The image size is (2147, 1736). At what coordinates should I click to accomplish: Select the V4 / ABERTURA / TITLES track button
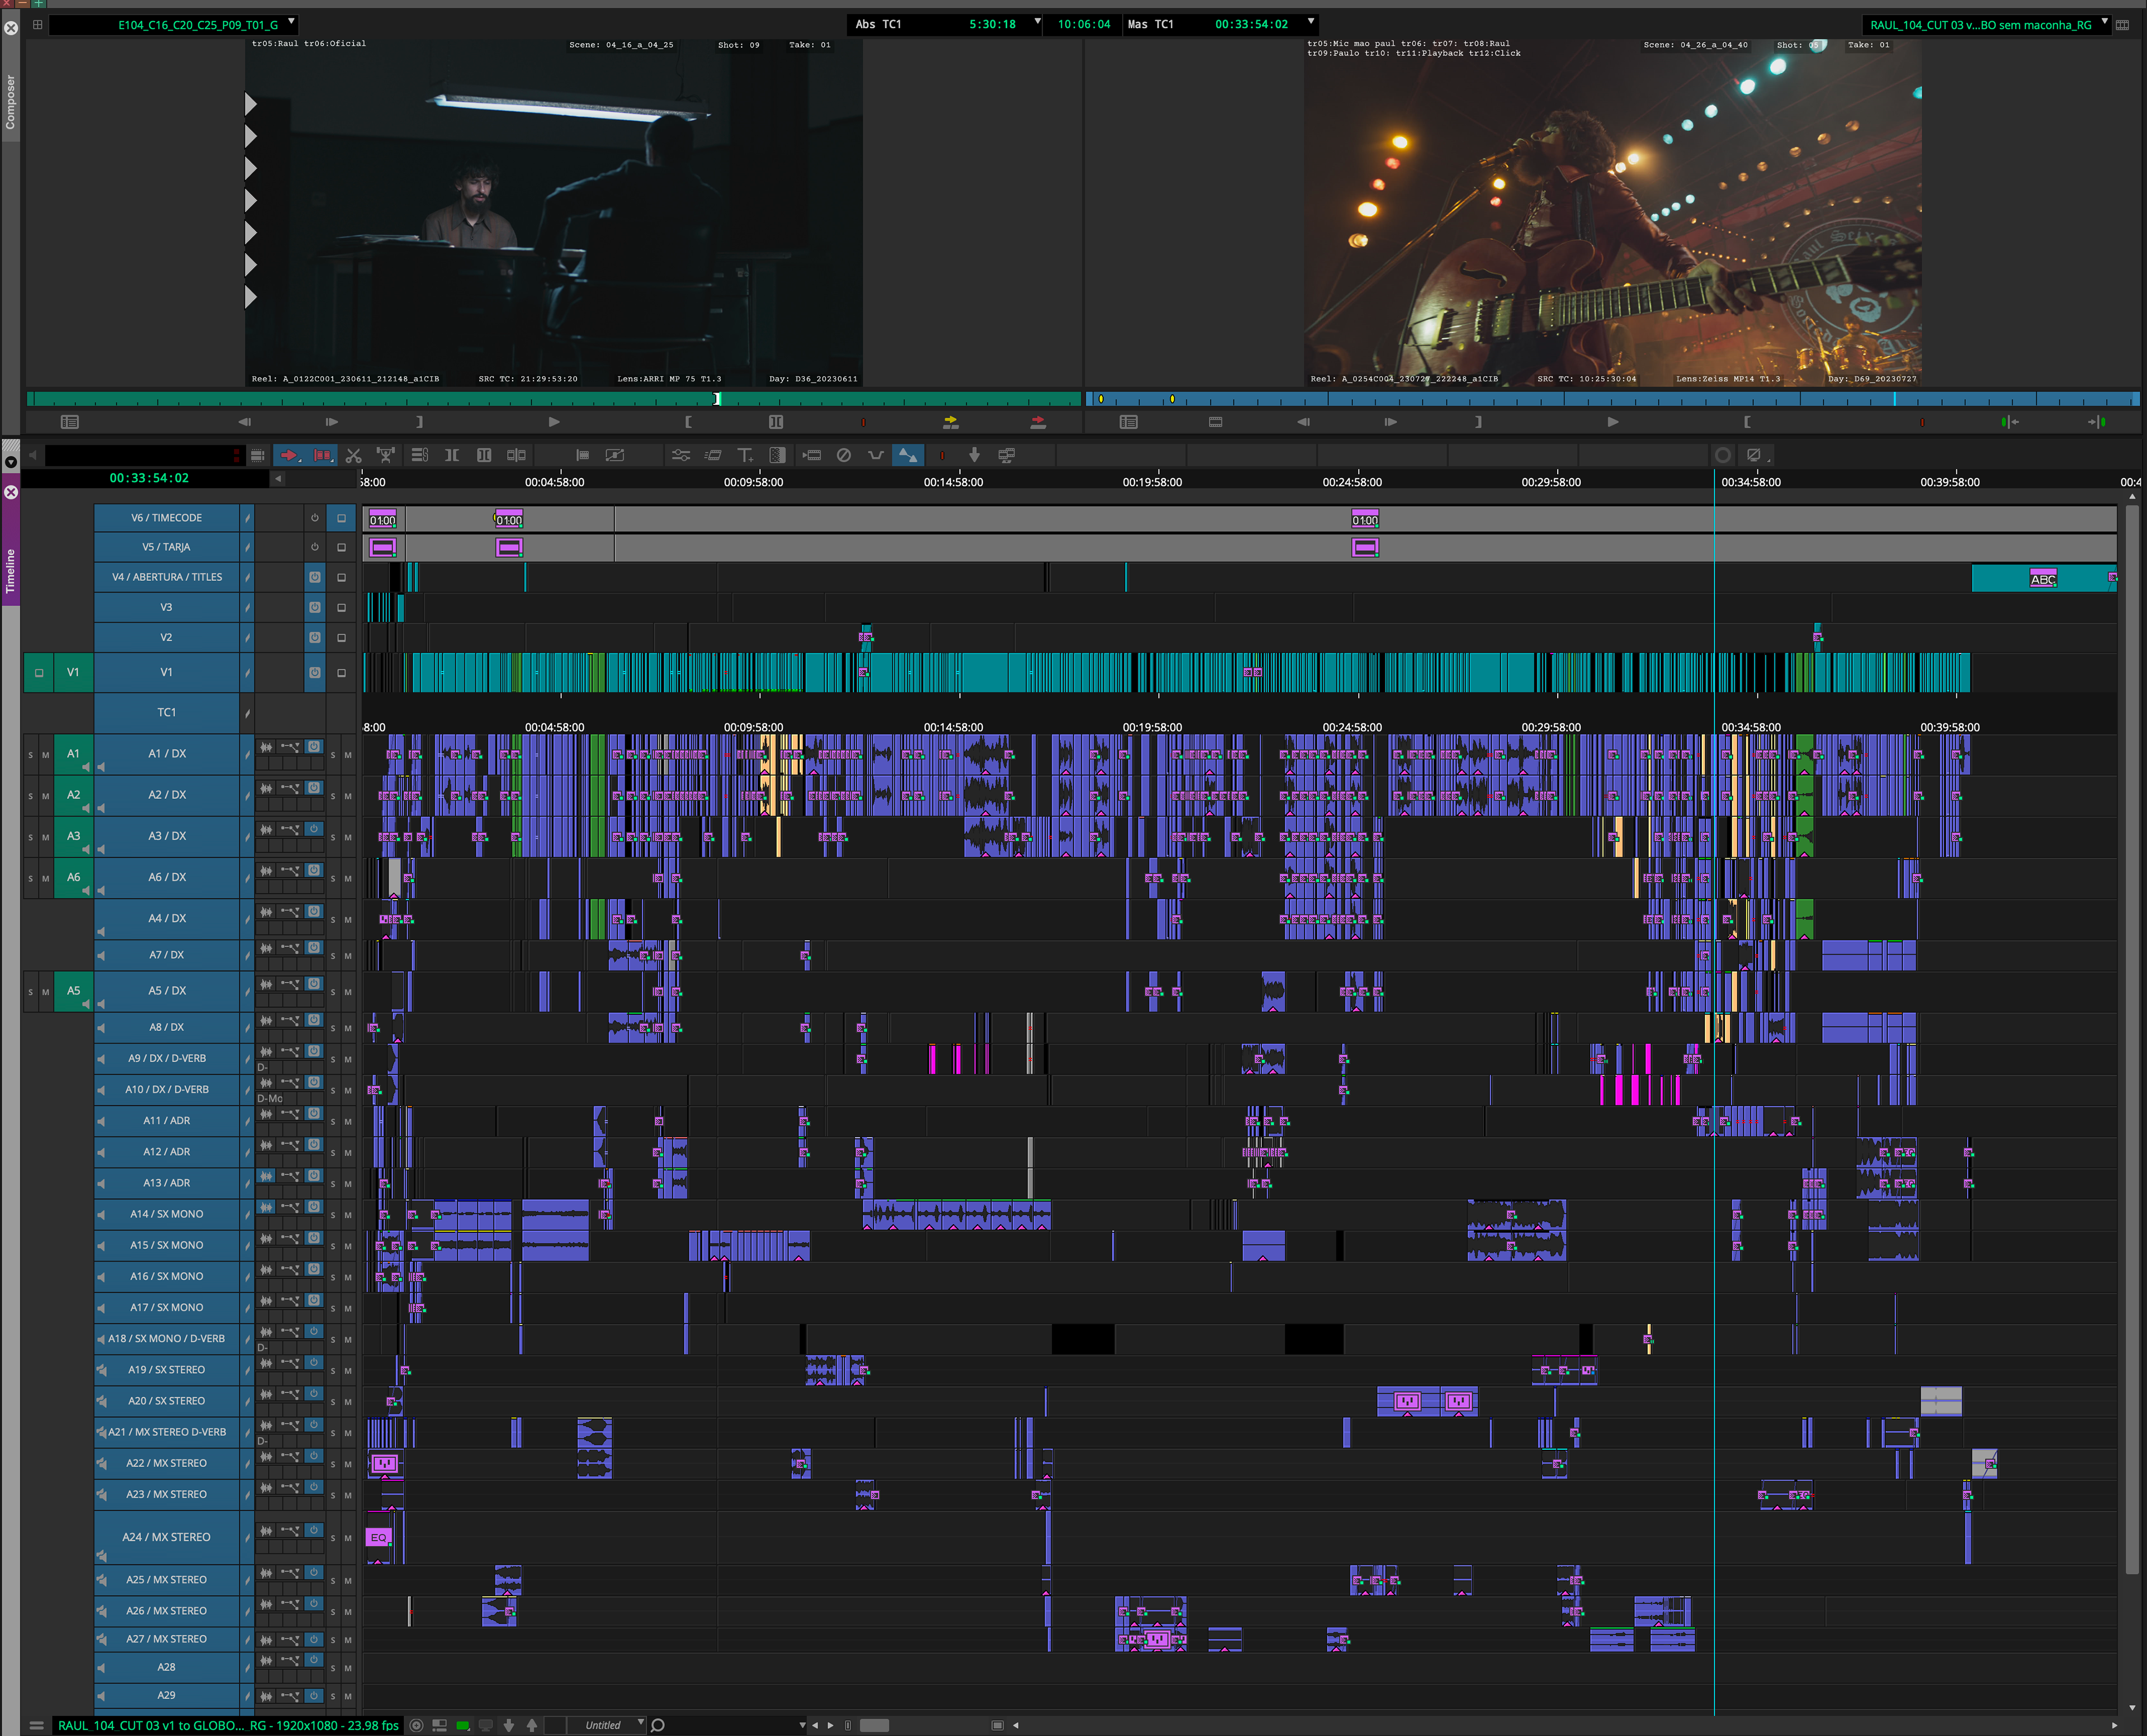[167, 577]
